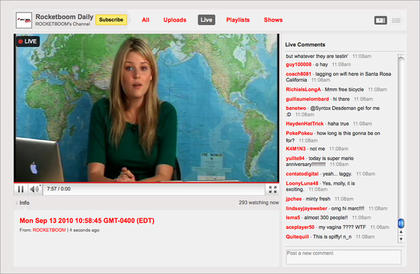Image resolution: width=420 pixels, height=274 pixels.
Task: Subscribe to Rocketboom Daily channel
Action: coord(111,20)
